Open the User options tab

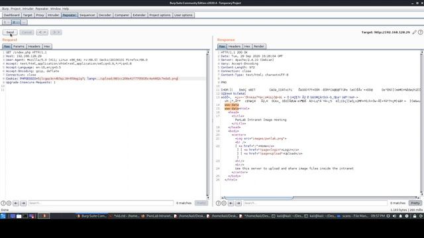184,15
